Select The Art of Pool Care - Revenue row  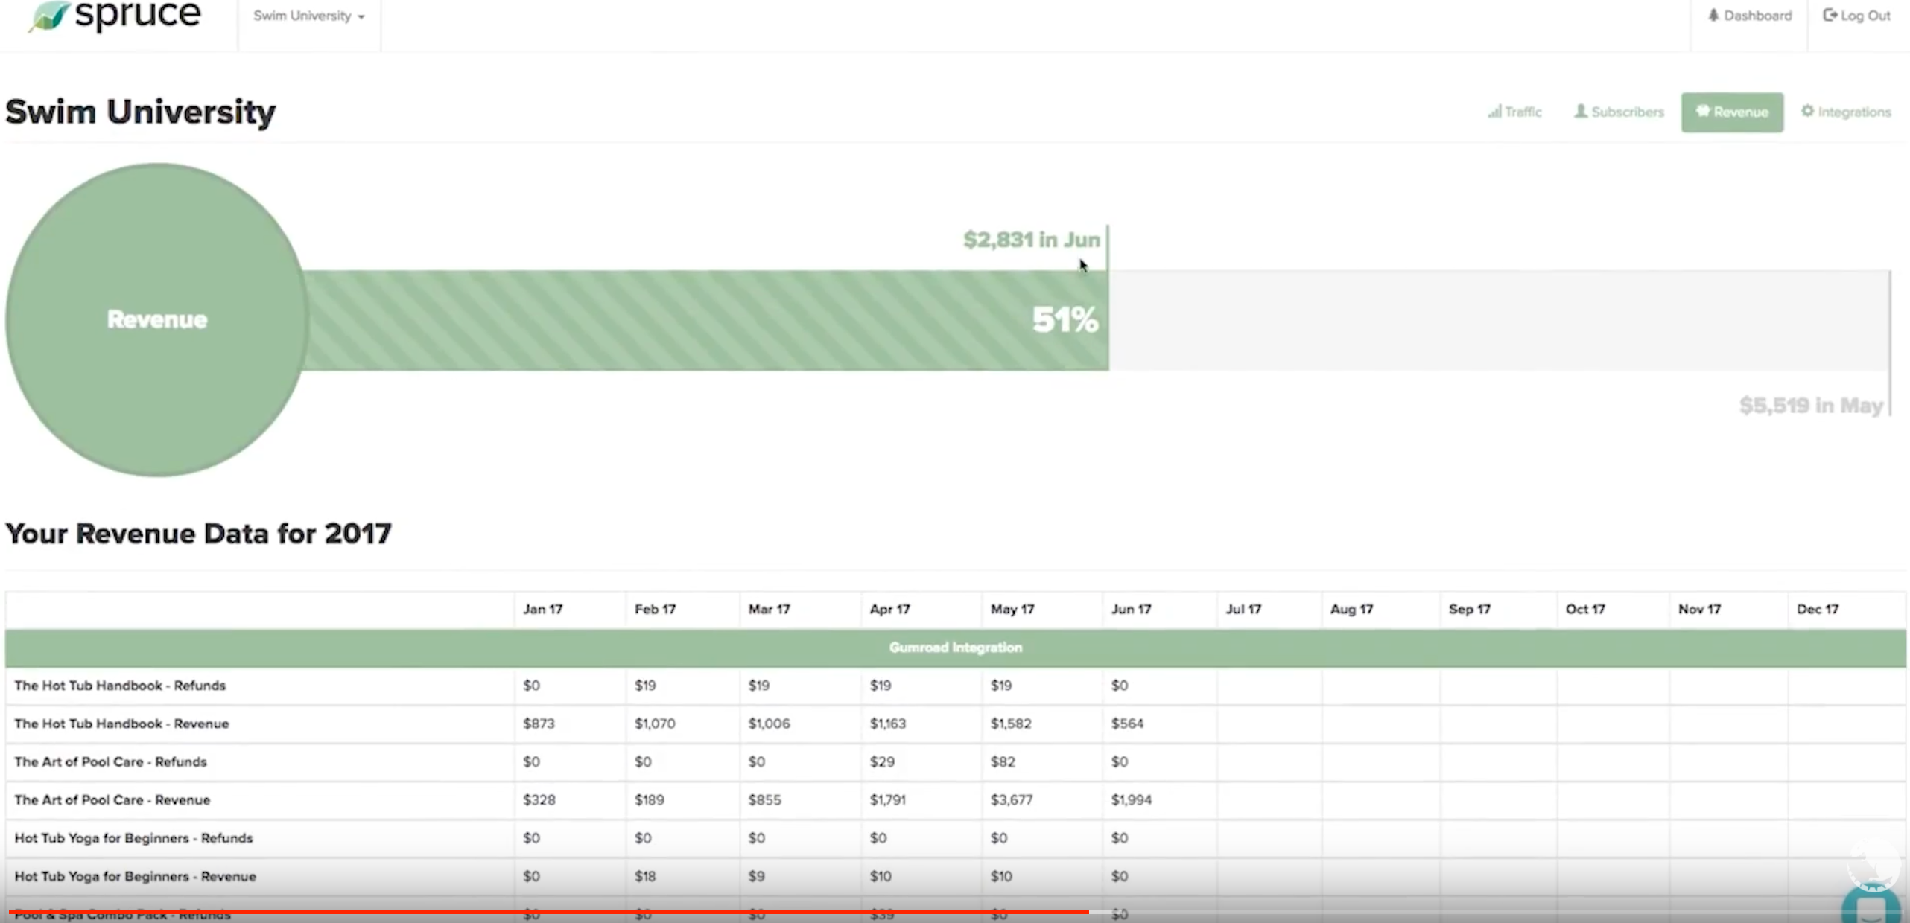point(112,800)
